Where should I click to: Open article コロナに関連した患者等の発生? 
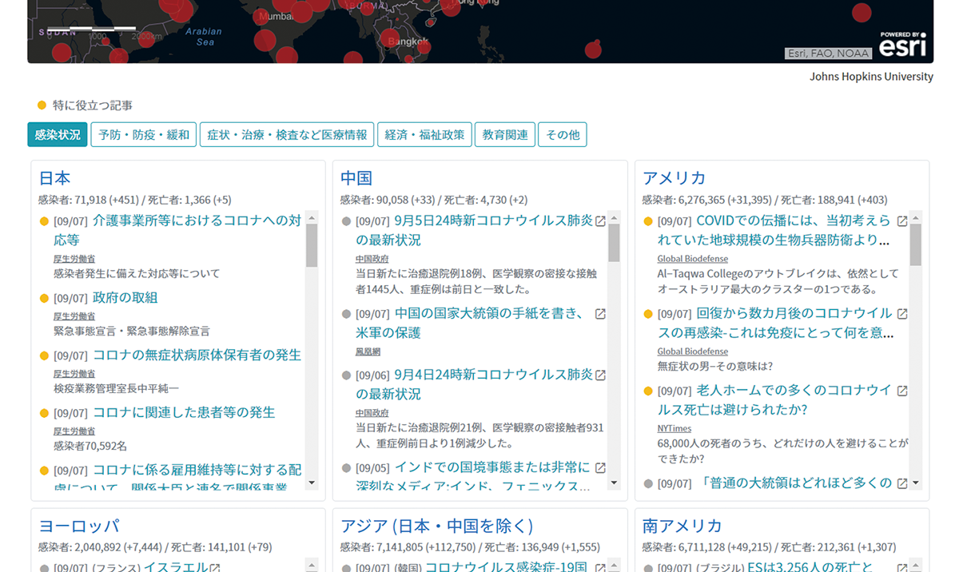coord(184,413)
